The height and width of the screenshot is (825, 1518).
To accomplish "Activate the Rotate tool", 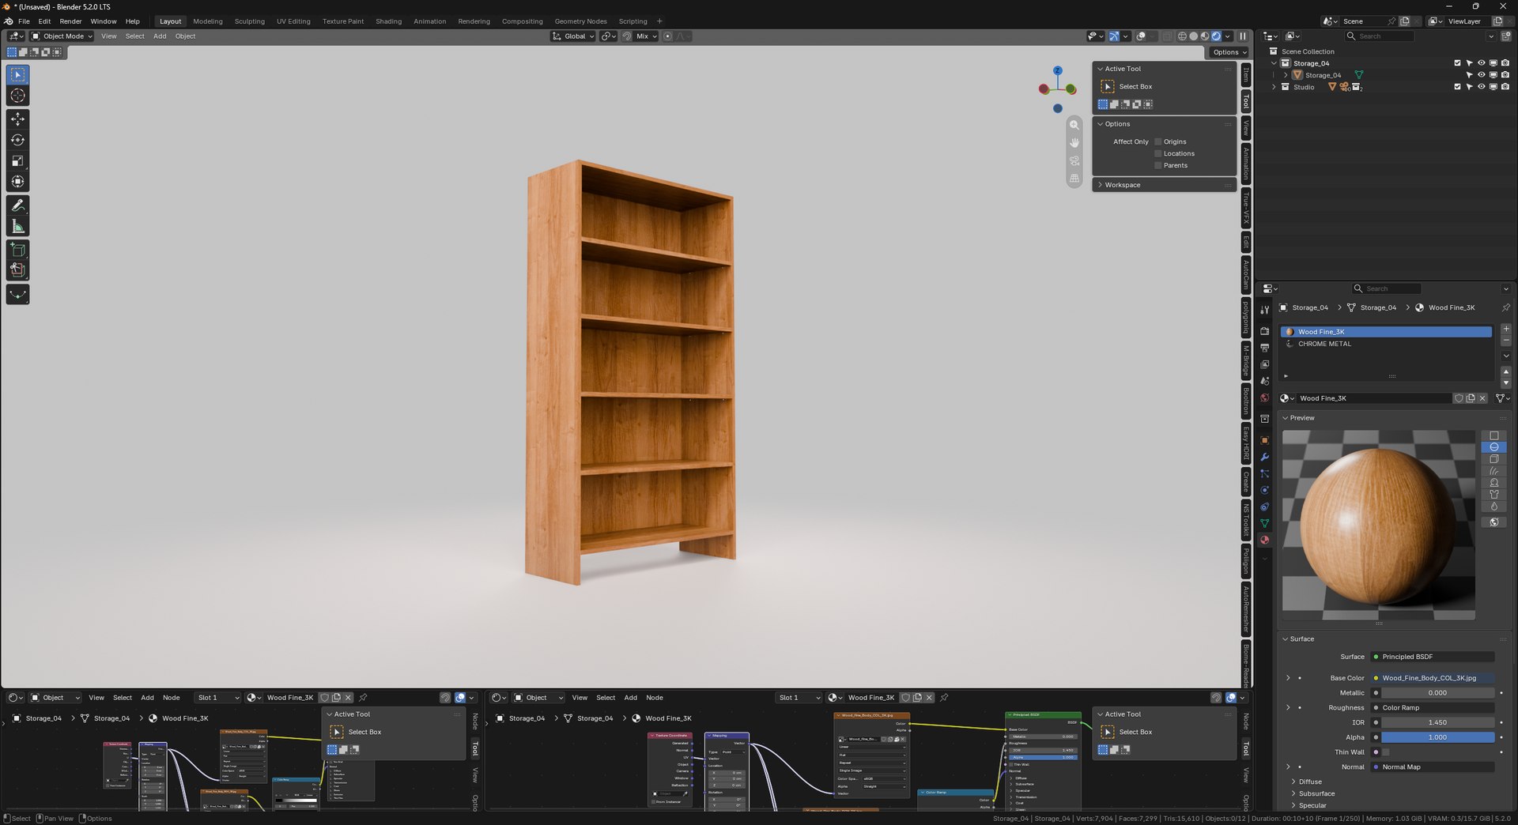I will (x=17, y=140).
